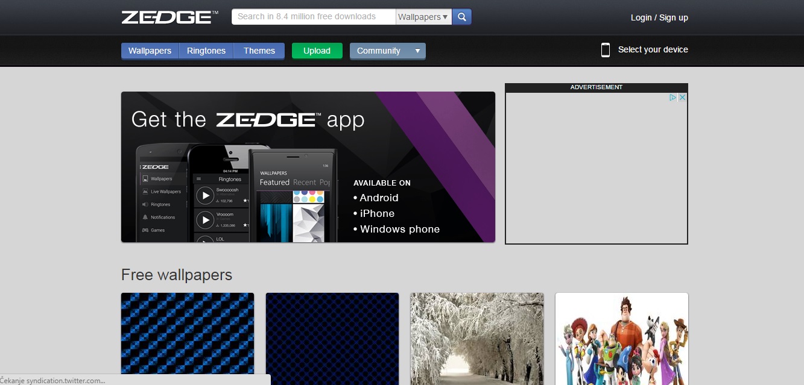
Task: Open the Select your device link
Action: pyautogui.click(x=653, y=50)
